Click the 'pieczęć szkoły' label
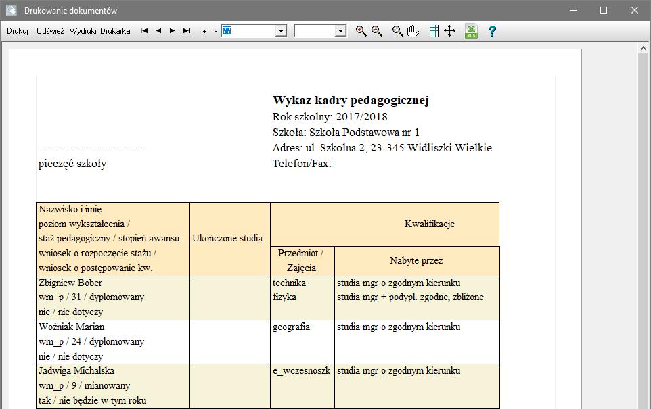The width and height of the screenshot is (651, 409). click(72, 164)
